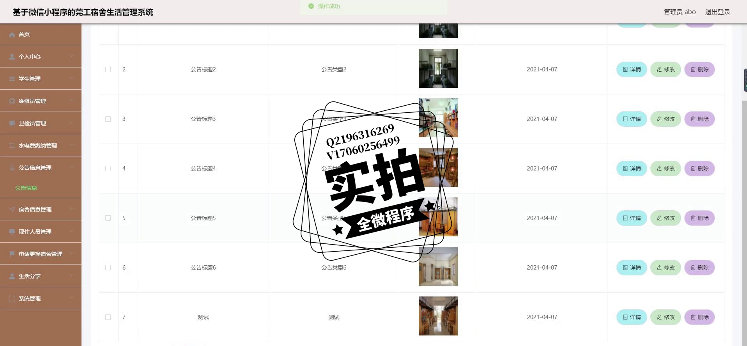View 详情 for 公告标题2
This screenshot has width=747, height=346.
tap(632, 69)
